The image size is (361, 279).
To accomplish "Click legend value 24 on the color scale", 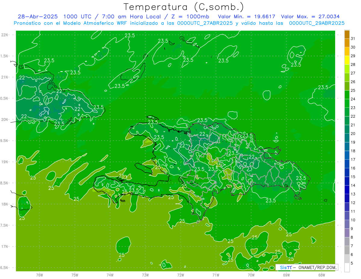I will (x=353, y=99).
